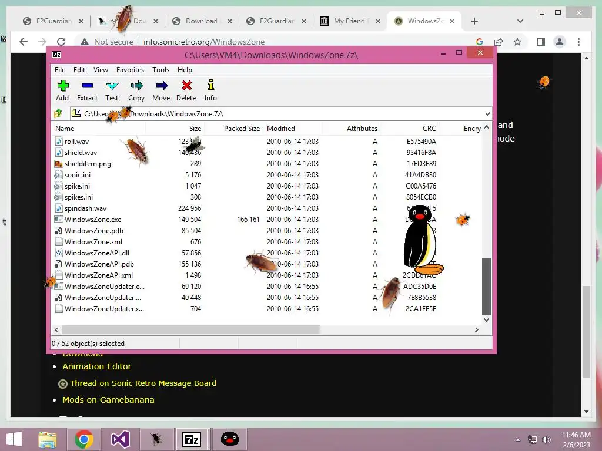Open Visual Studio from the taskbar
Viewport: 602px width, 451px height.
[120, 439]
